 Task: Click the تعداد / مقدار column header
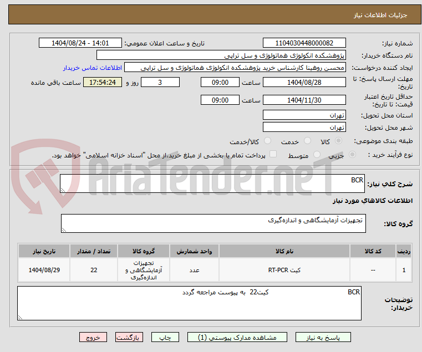[x=94, y=251]
